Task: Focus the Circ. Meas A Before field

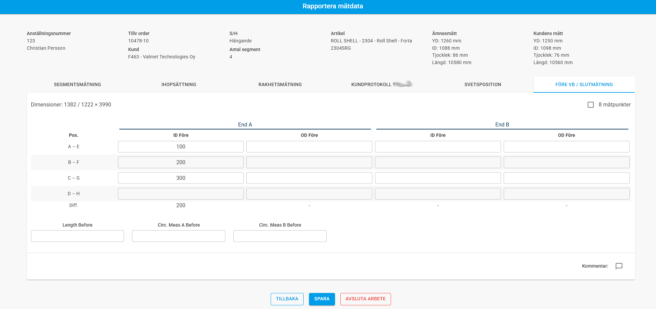Action: [179, 236]
